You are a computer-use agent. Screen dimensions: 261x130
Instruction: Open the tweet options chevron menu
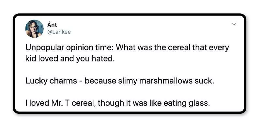pyautogui.click(x=233, y=24)
